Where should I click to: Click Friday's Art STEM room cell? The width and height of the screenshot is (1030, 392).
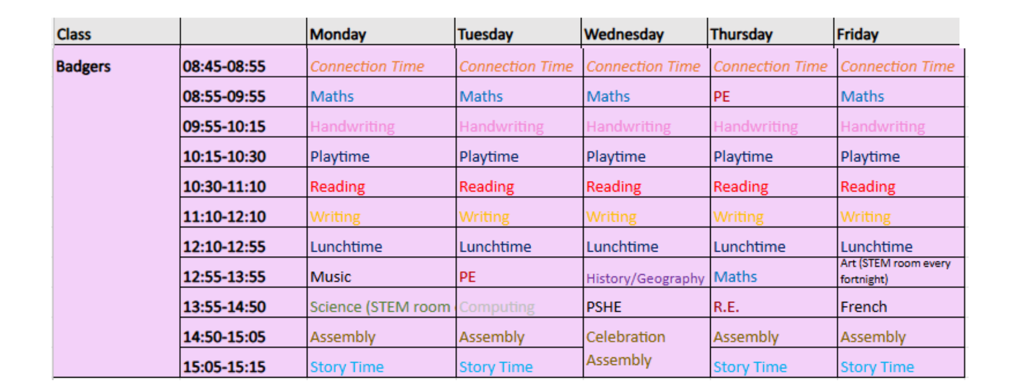[x=901, y=273]
